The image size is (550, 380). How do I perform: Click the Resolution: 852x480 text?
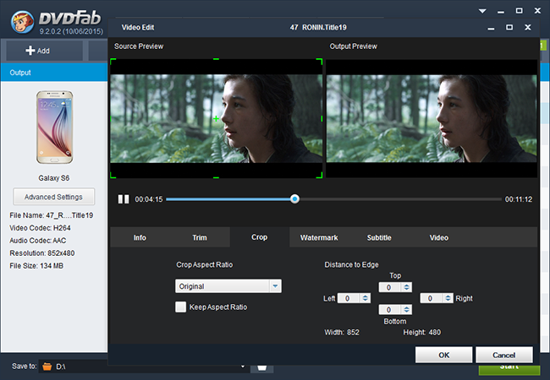[42, 253]
